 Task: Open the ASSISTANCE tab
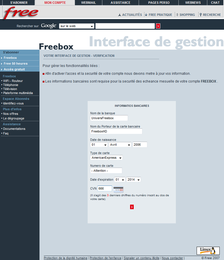point(121,3)
